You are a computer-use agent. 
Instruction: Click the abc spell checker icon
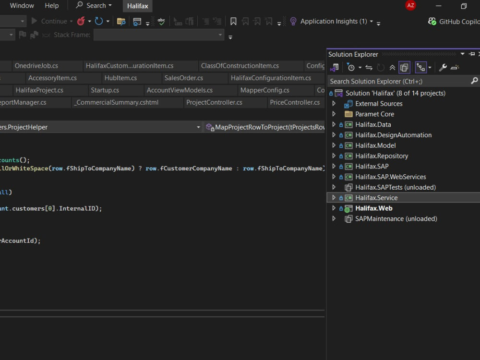(x=161, y=21)
